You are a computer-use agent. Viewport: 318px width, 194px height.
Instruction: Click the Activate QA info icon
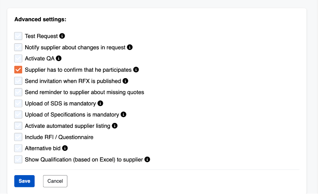coord(59,58)
